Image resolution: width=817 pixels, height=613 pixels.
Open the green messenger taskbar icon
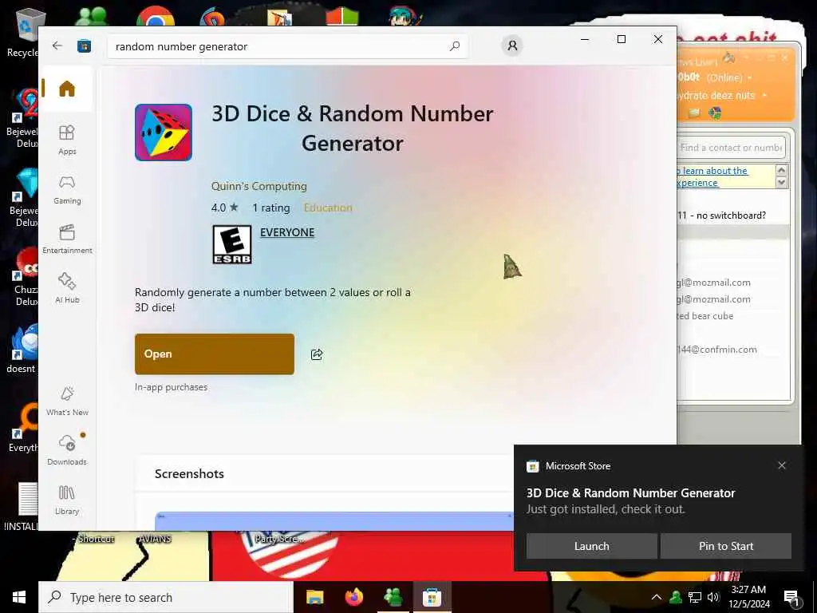(393, 597)
